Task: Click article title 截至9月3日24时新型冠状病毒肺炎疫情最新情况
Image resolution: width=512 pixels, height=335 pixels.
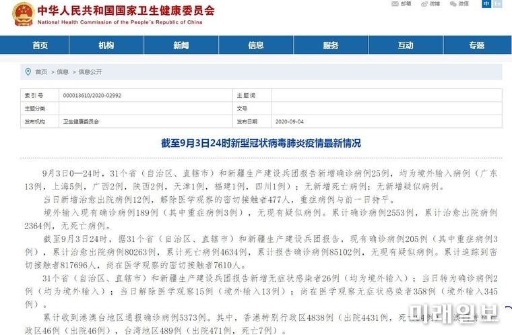Action: pos(261,143)
